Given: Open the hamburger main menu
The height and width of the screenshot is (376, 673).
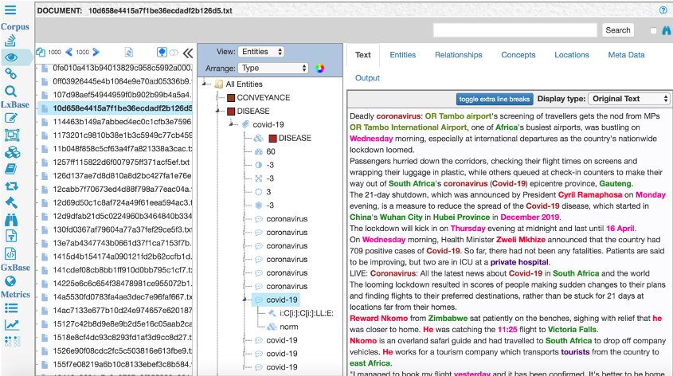Looking at the screenshot, I should [10, 10].
